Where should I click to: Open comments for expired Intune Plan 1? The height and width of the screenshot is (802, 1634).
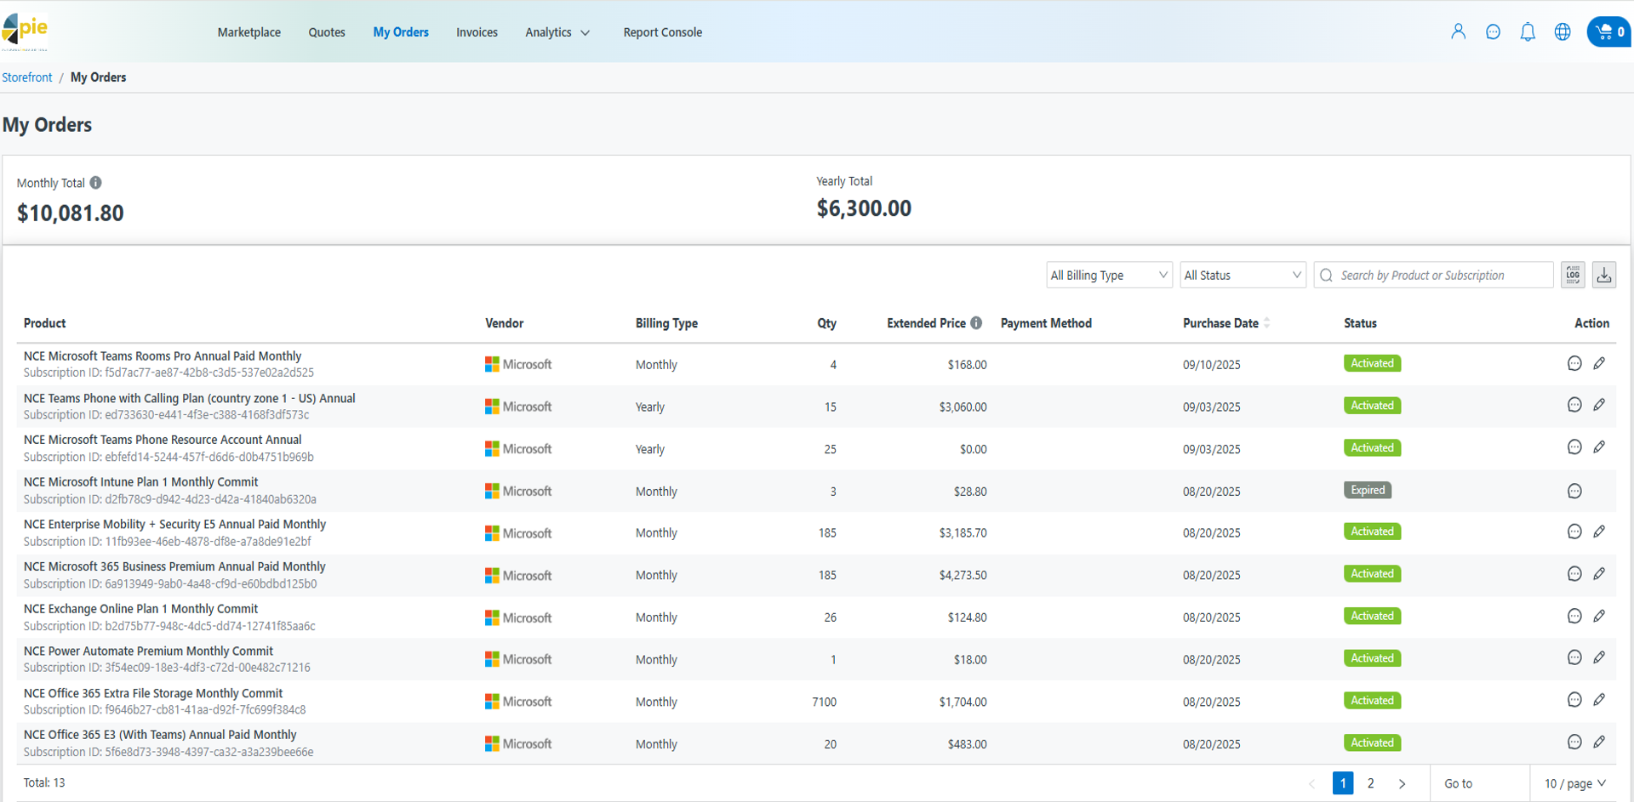pos(1574,491)
